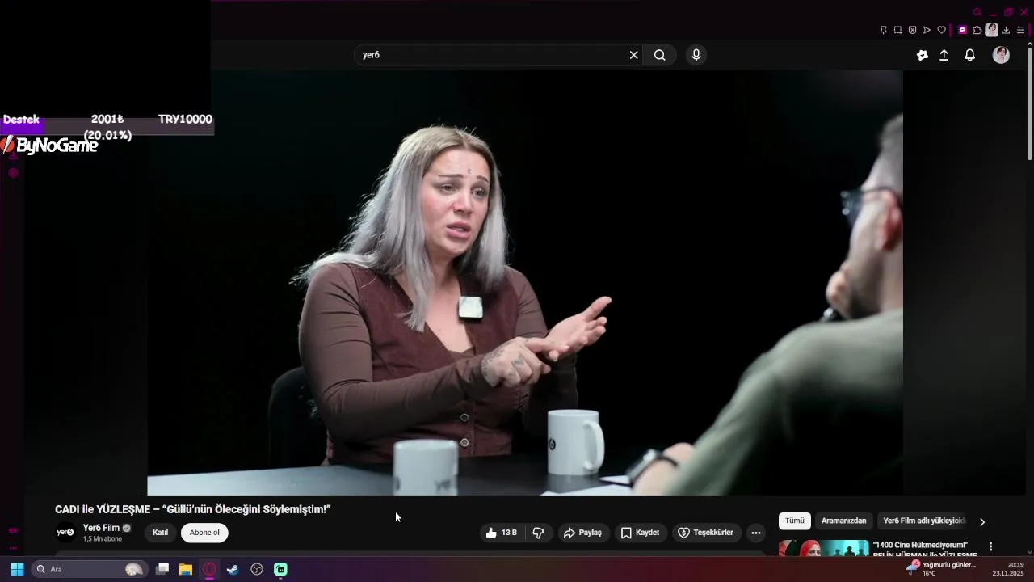The height and width of the screenshot is (582, 1034).
Task: Open the YouTube create/upload arrow icon
Action: [944, 55]
